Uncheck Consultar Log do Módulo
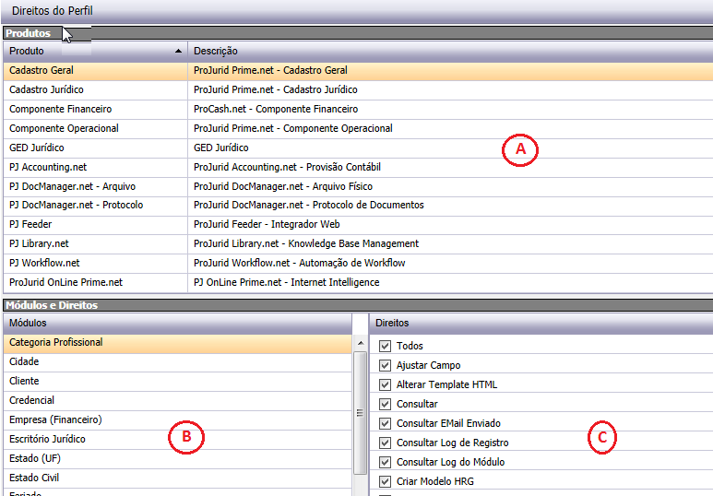 [385, 463]
